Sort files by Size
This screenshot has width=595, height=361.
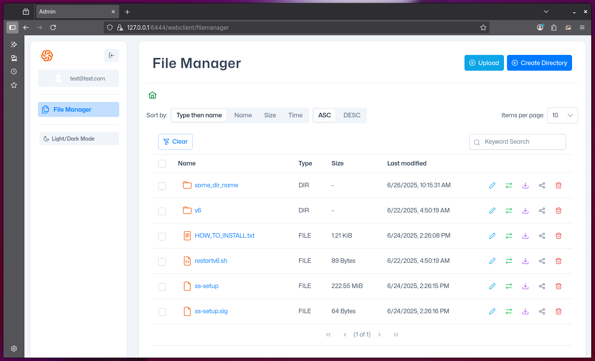coord(270,115)
